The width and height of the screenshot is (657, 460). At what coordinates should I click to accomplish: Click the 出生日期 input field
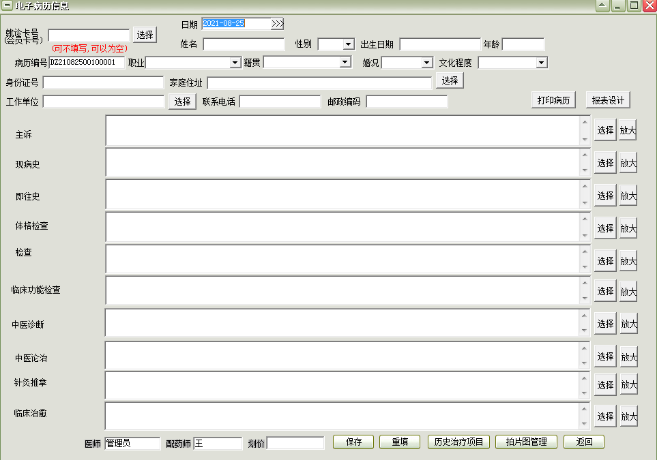click(440, 44)
